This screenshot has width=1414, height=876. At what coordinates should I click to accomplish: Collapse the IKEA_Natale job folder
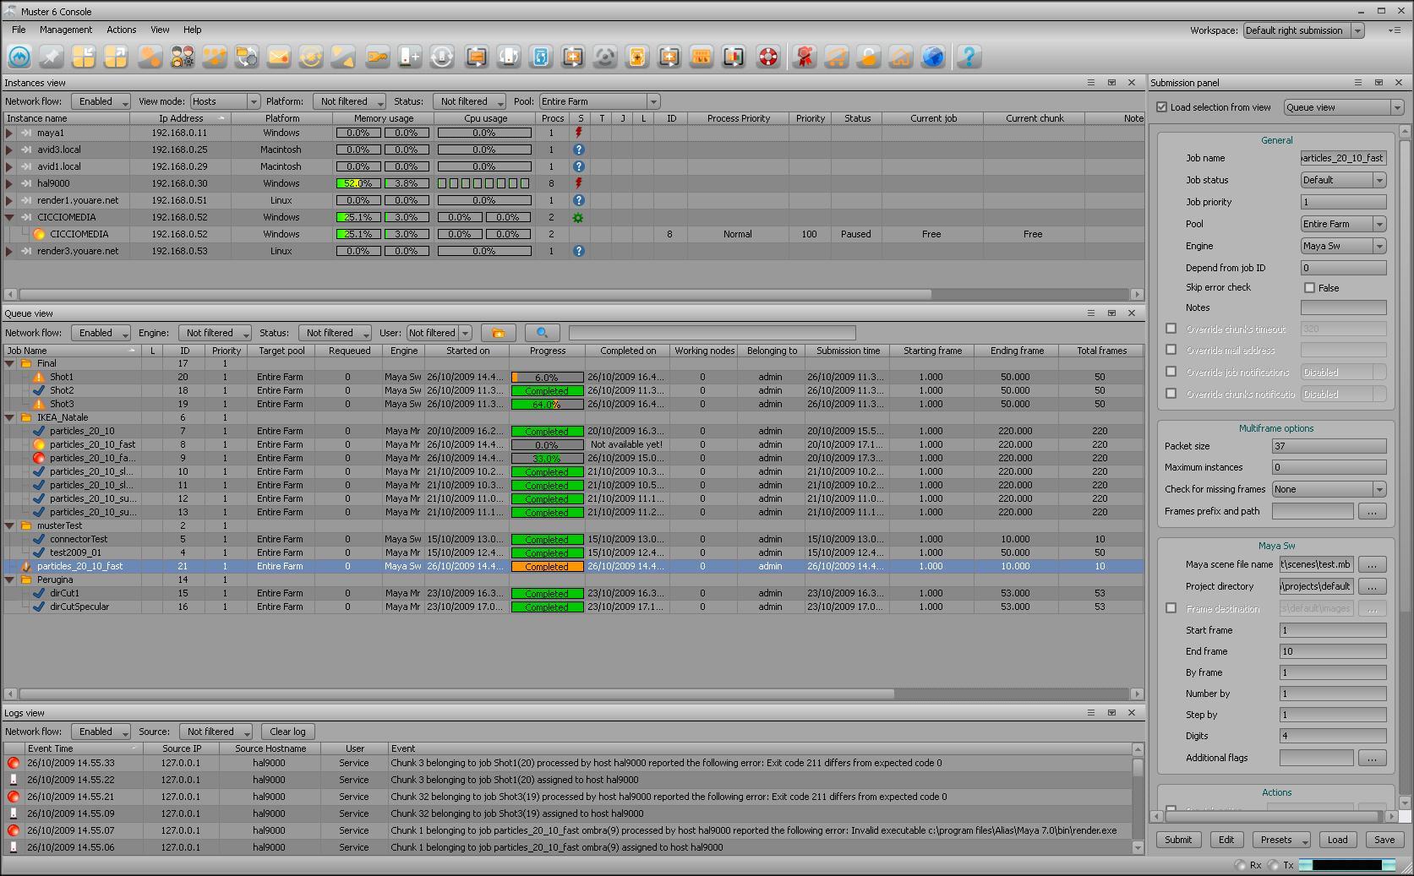[x=10, y=417]
